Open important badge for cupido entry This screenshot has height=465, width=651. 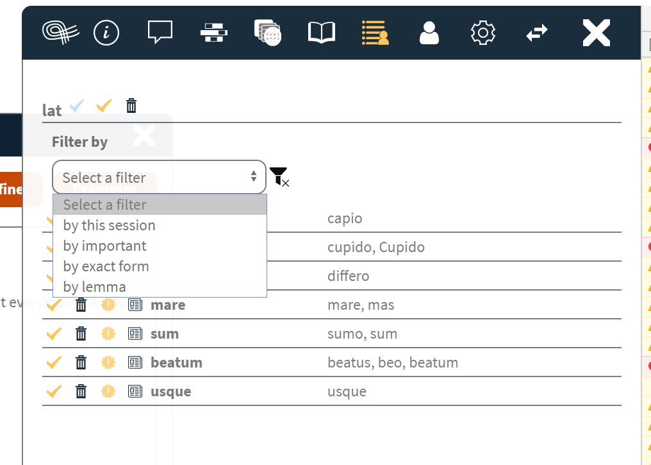108,247
